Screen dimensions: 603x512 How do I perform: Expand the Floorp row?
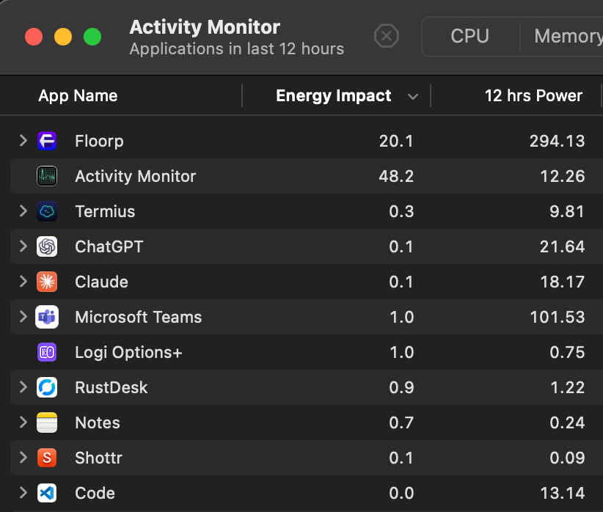click(23, 141)
